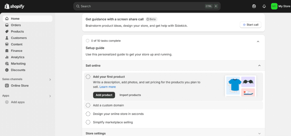This screenshot has width=291, height=136.
Task: Expand the Store settings section
Action: pos(259,133)
